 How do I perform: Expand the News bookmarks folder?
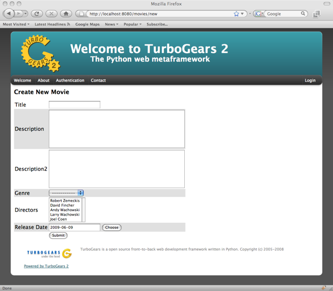pos(112,24)
